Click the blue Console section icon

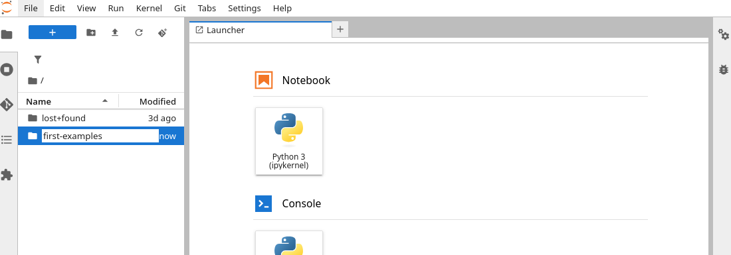(263, 203)
